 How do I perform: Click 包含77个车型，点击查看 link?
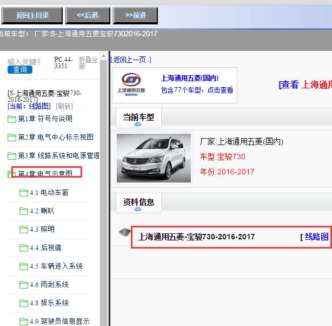coord(197,90)
